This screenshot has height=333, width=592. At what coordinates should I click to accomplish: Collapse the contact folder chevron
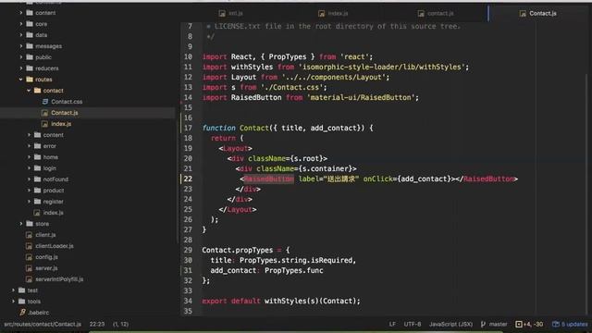pos(29,91)
